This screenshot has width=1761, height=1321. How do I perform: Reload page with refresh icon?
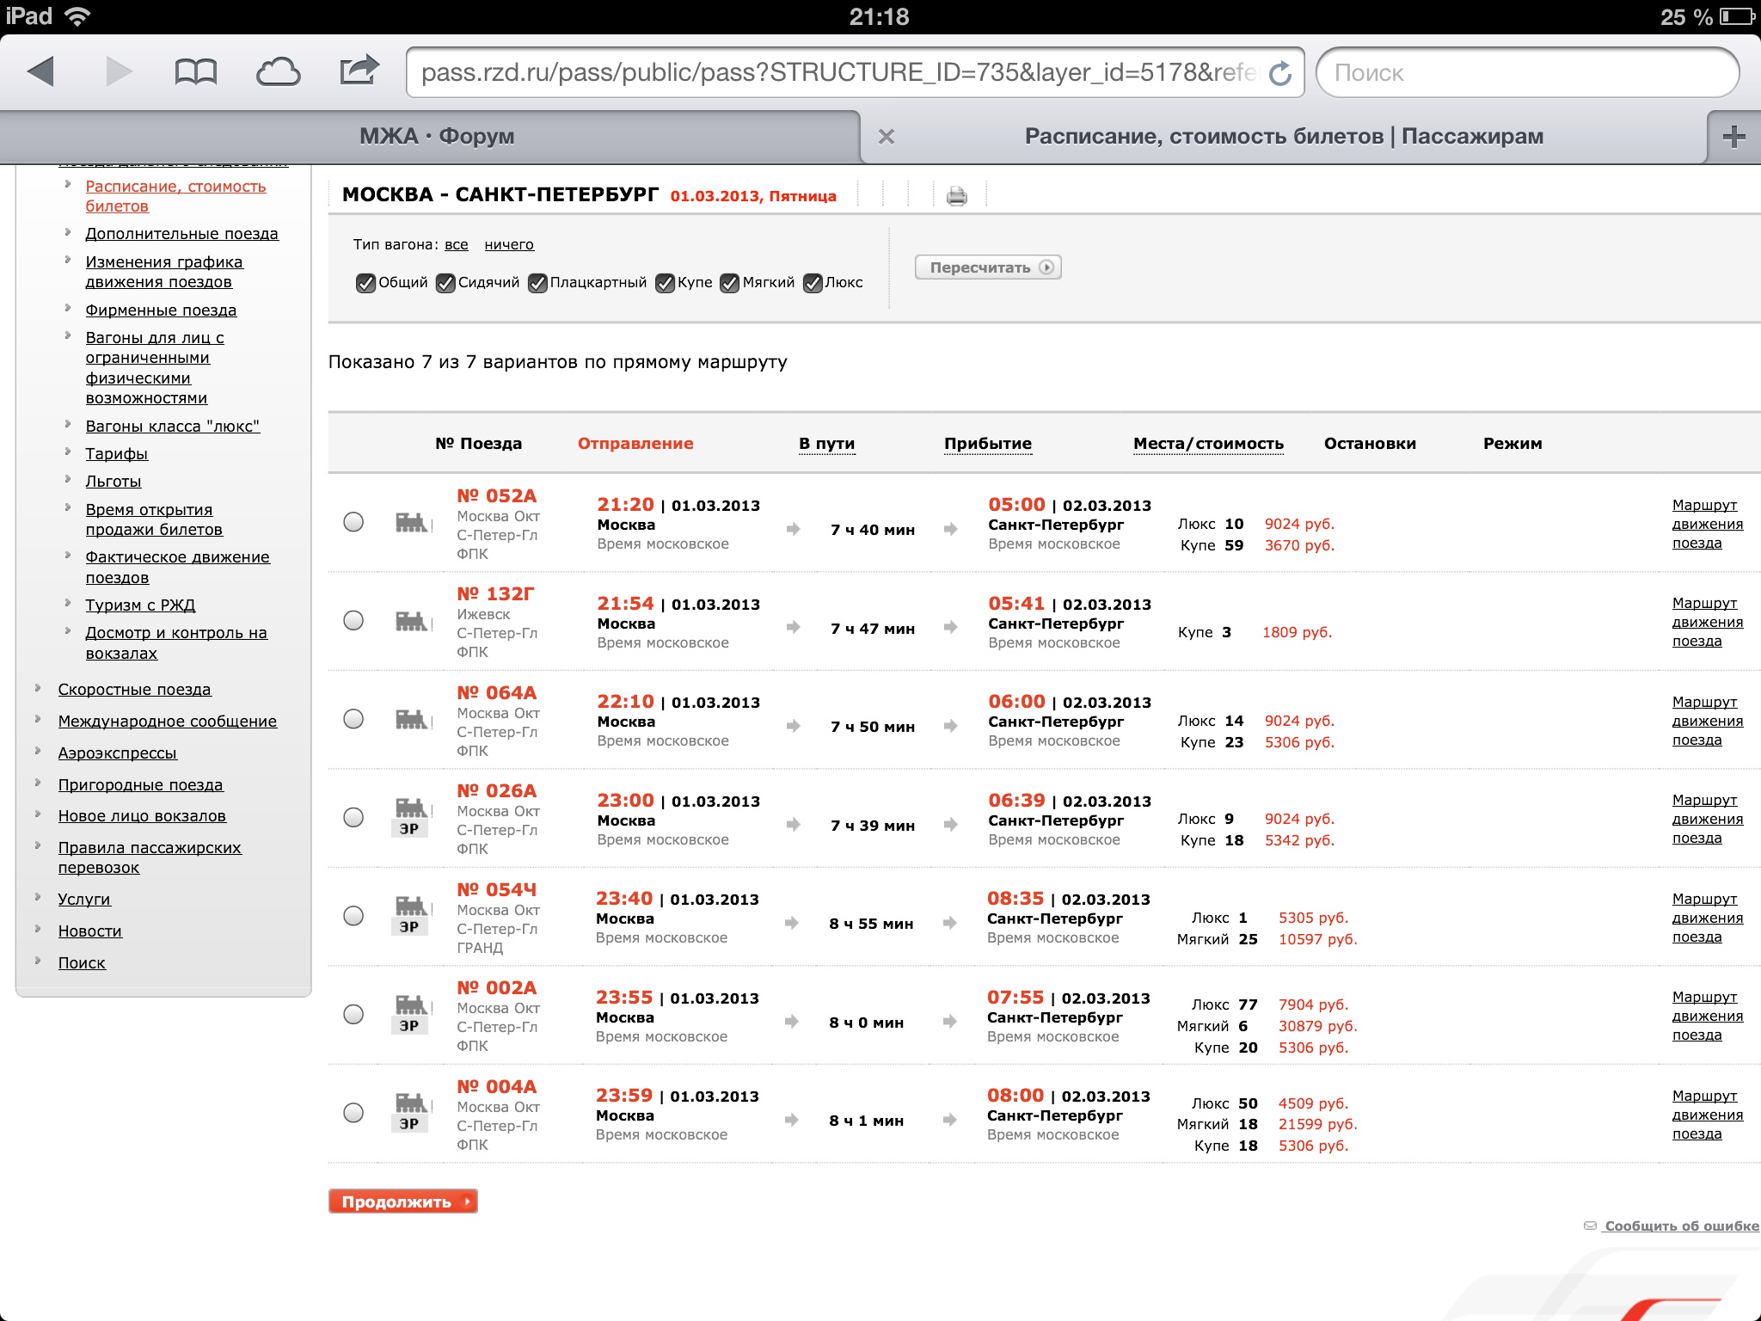click(1280, 73)
